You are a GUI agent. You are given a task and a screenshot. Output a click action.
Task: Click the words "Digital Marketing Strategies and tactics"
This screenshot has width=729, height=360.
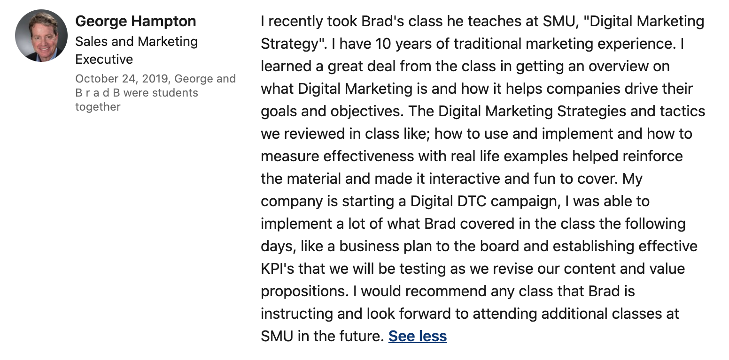572,111
